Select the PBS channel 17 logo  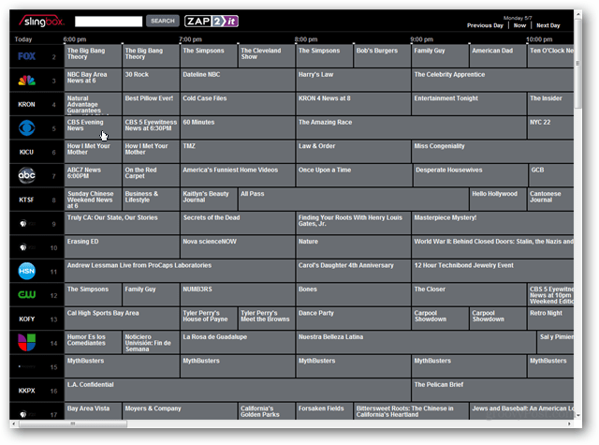click(27, 414)
